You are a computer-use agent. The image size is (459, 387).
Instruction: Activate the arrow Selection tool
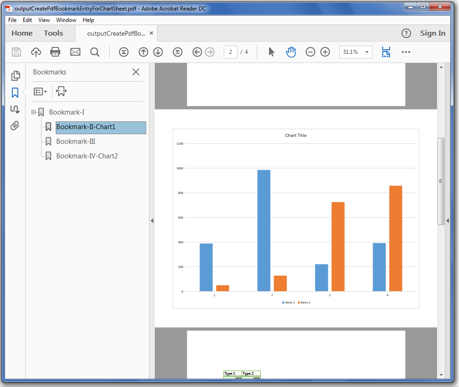tap(271, 52)
